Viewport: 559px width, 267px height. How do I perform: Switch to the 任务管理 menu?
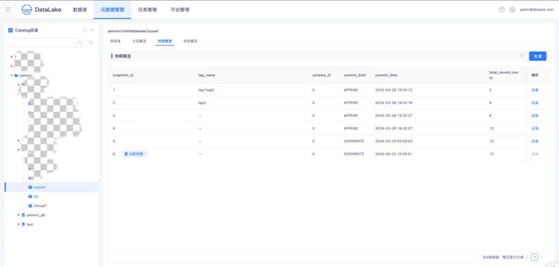point(147,9)
